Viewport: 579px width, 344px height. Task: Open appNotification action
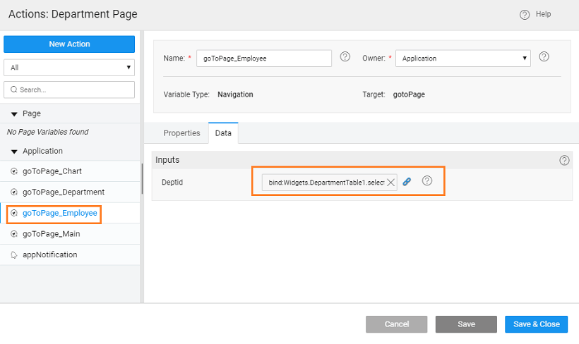point(49,254)
